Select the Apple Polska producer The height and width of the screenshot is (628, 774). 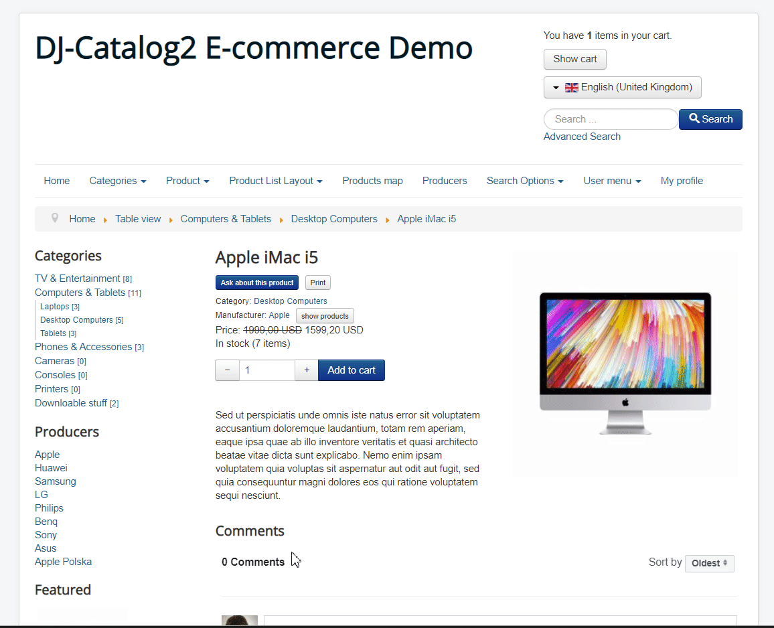coord(63,561)
